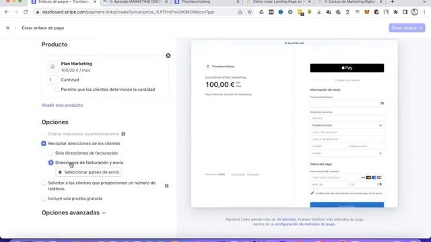Click the email autofill icon in preview
Image resolution: width=431 pixels, height=242 pixels.
[382, 103]
